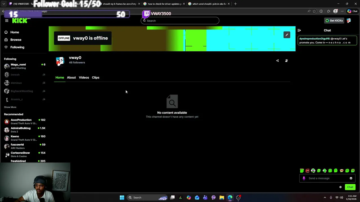Viewport: 360px width, 202px height.
Task: Click the Kick search field
Action: pyautogui.click(x=180, y=20)
